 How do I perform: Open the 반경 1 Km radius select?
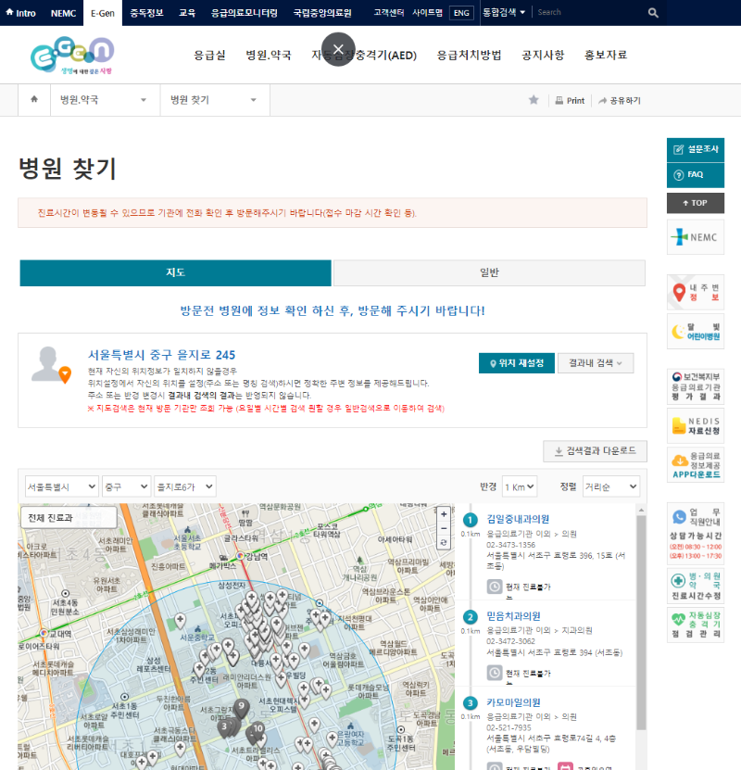pyautogui.click(x=520, y=486)
